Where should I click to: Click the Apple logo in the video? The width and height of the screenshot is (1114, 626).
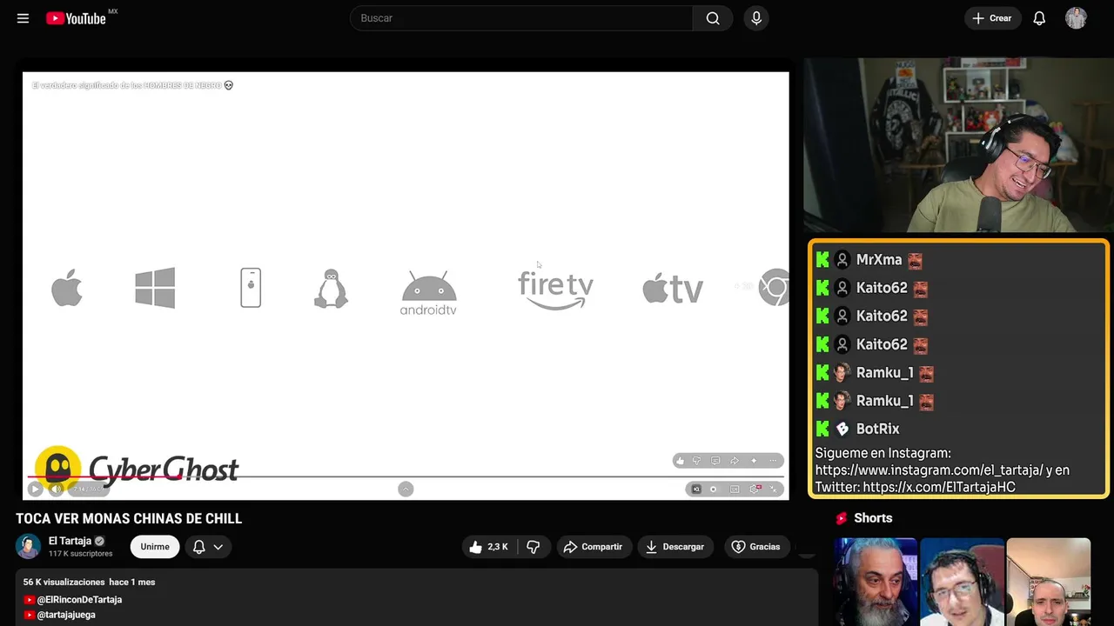pyautogui.click(x=67, y=288)
